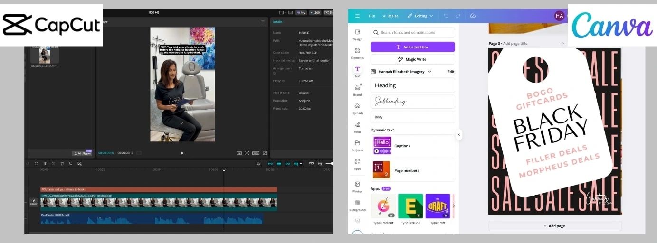Add a Subheading script text style
Image resolution: width=657 pixels, height=243 pixels.
tap(413, 102)
